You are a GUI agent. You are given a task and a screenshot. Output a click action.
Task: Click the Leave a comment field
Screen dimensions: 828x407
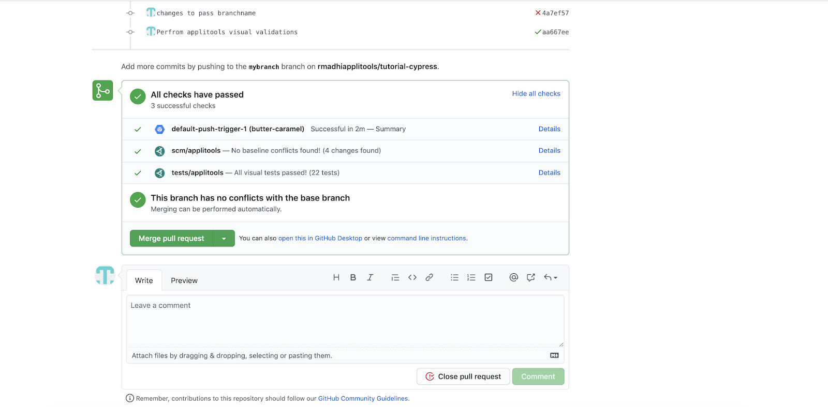click(345, 320)
